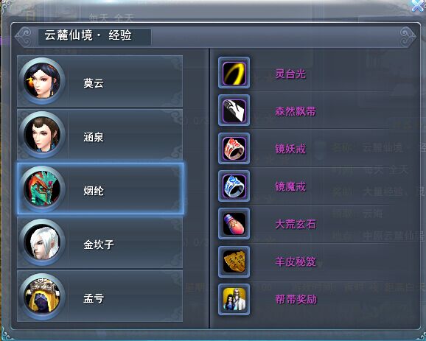Click the 灵台光 golden ring icon

(234, 73)
